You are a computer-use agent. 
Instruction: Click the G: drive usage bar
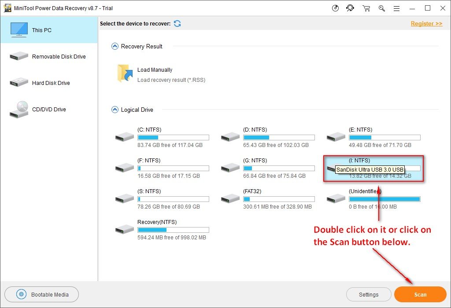pos(279,168)
